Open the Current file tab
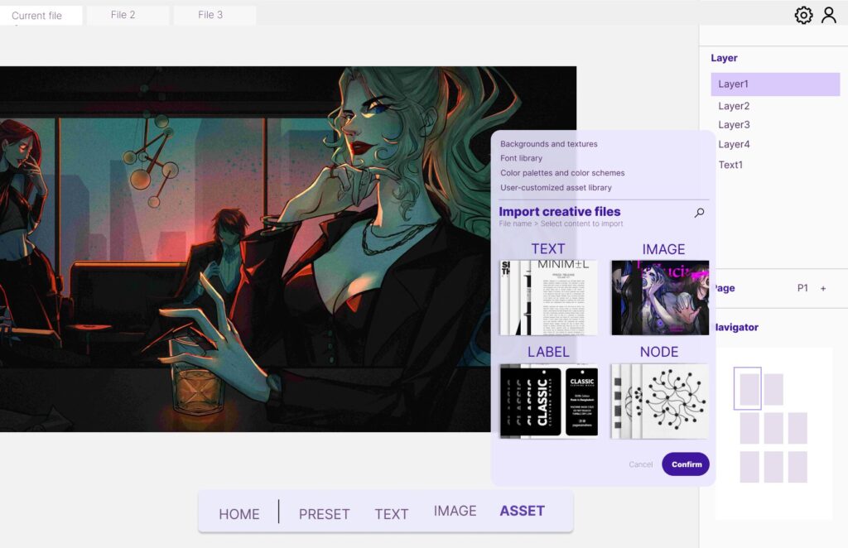848x548 pixels. [37, 16]
